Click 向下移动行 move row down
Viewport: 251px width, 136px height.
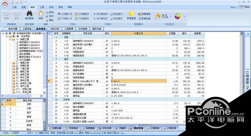click(100, 19)
